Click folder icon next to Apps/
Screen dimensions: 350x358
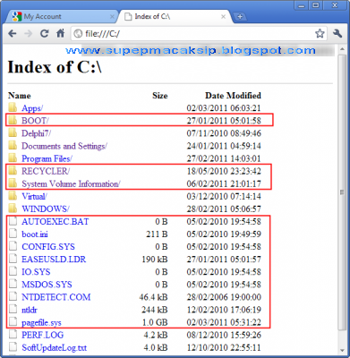tap(13, 107)
